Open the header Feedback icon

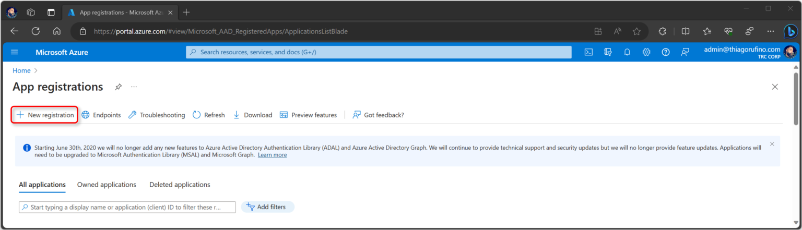coord(685,52)
